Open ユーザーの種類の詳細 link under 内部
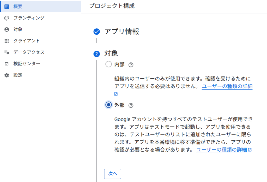 pos(227,86)
